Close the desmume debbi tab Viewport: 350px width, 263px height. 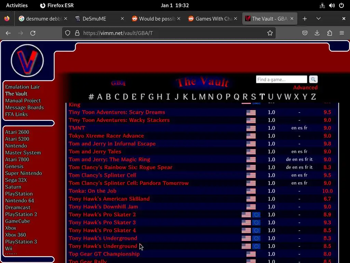coord(65,19)
